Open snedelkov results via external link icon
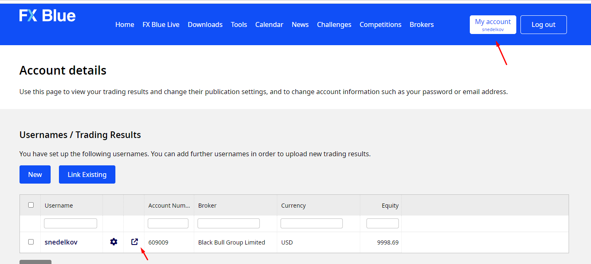The width and height of the screenshot is (591, 264). [134, 242]
